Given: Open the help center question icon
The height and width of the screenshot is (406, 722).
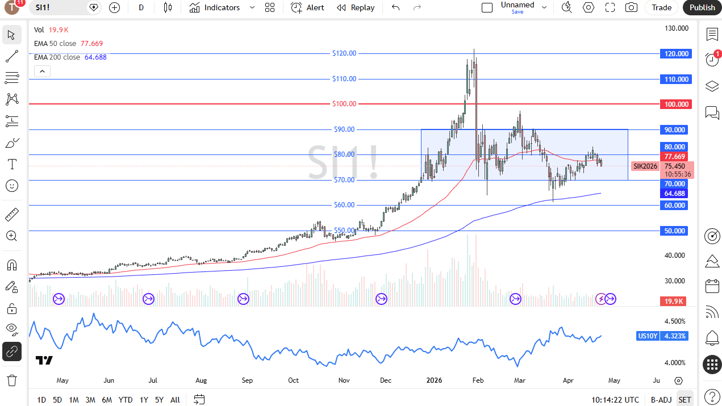Looking at the screenshot, I should pyautogui.click(x=712, y=396).
